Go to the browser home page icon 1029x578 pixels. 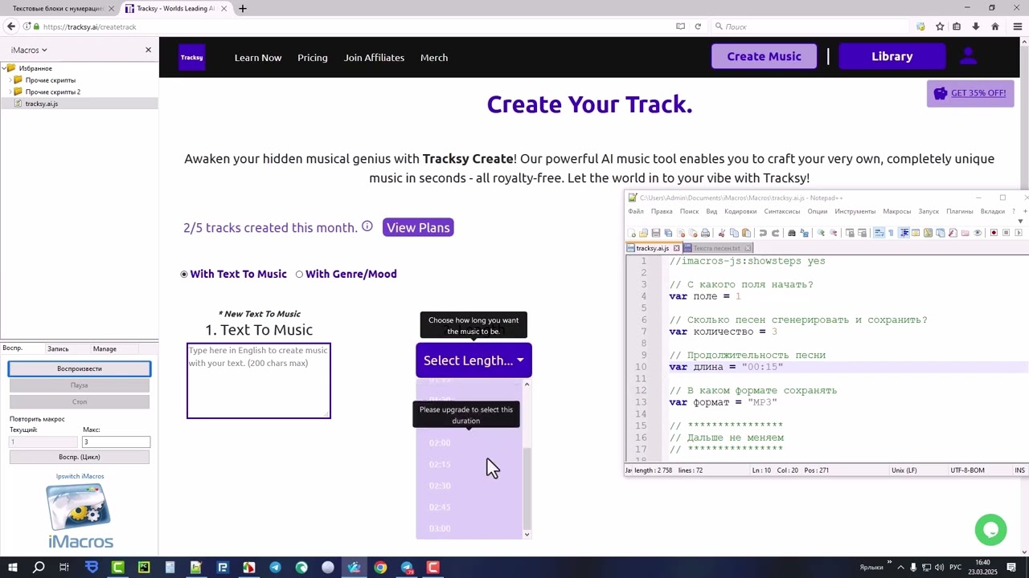click(x=994, y=26)
